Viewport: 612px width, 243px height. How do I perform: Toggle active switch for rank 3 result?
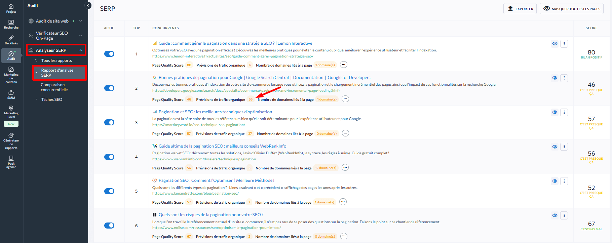pos(109,122)
